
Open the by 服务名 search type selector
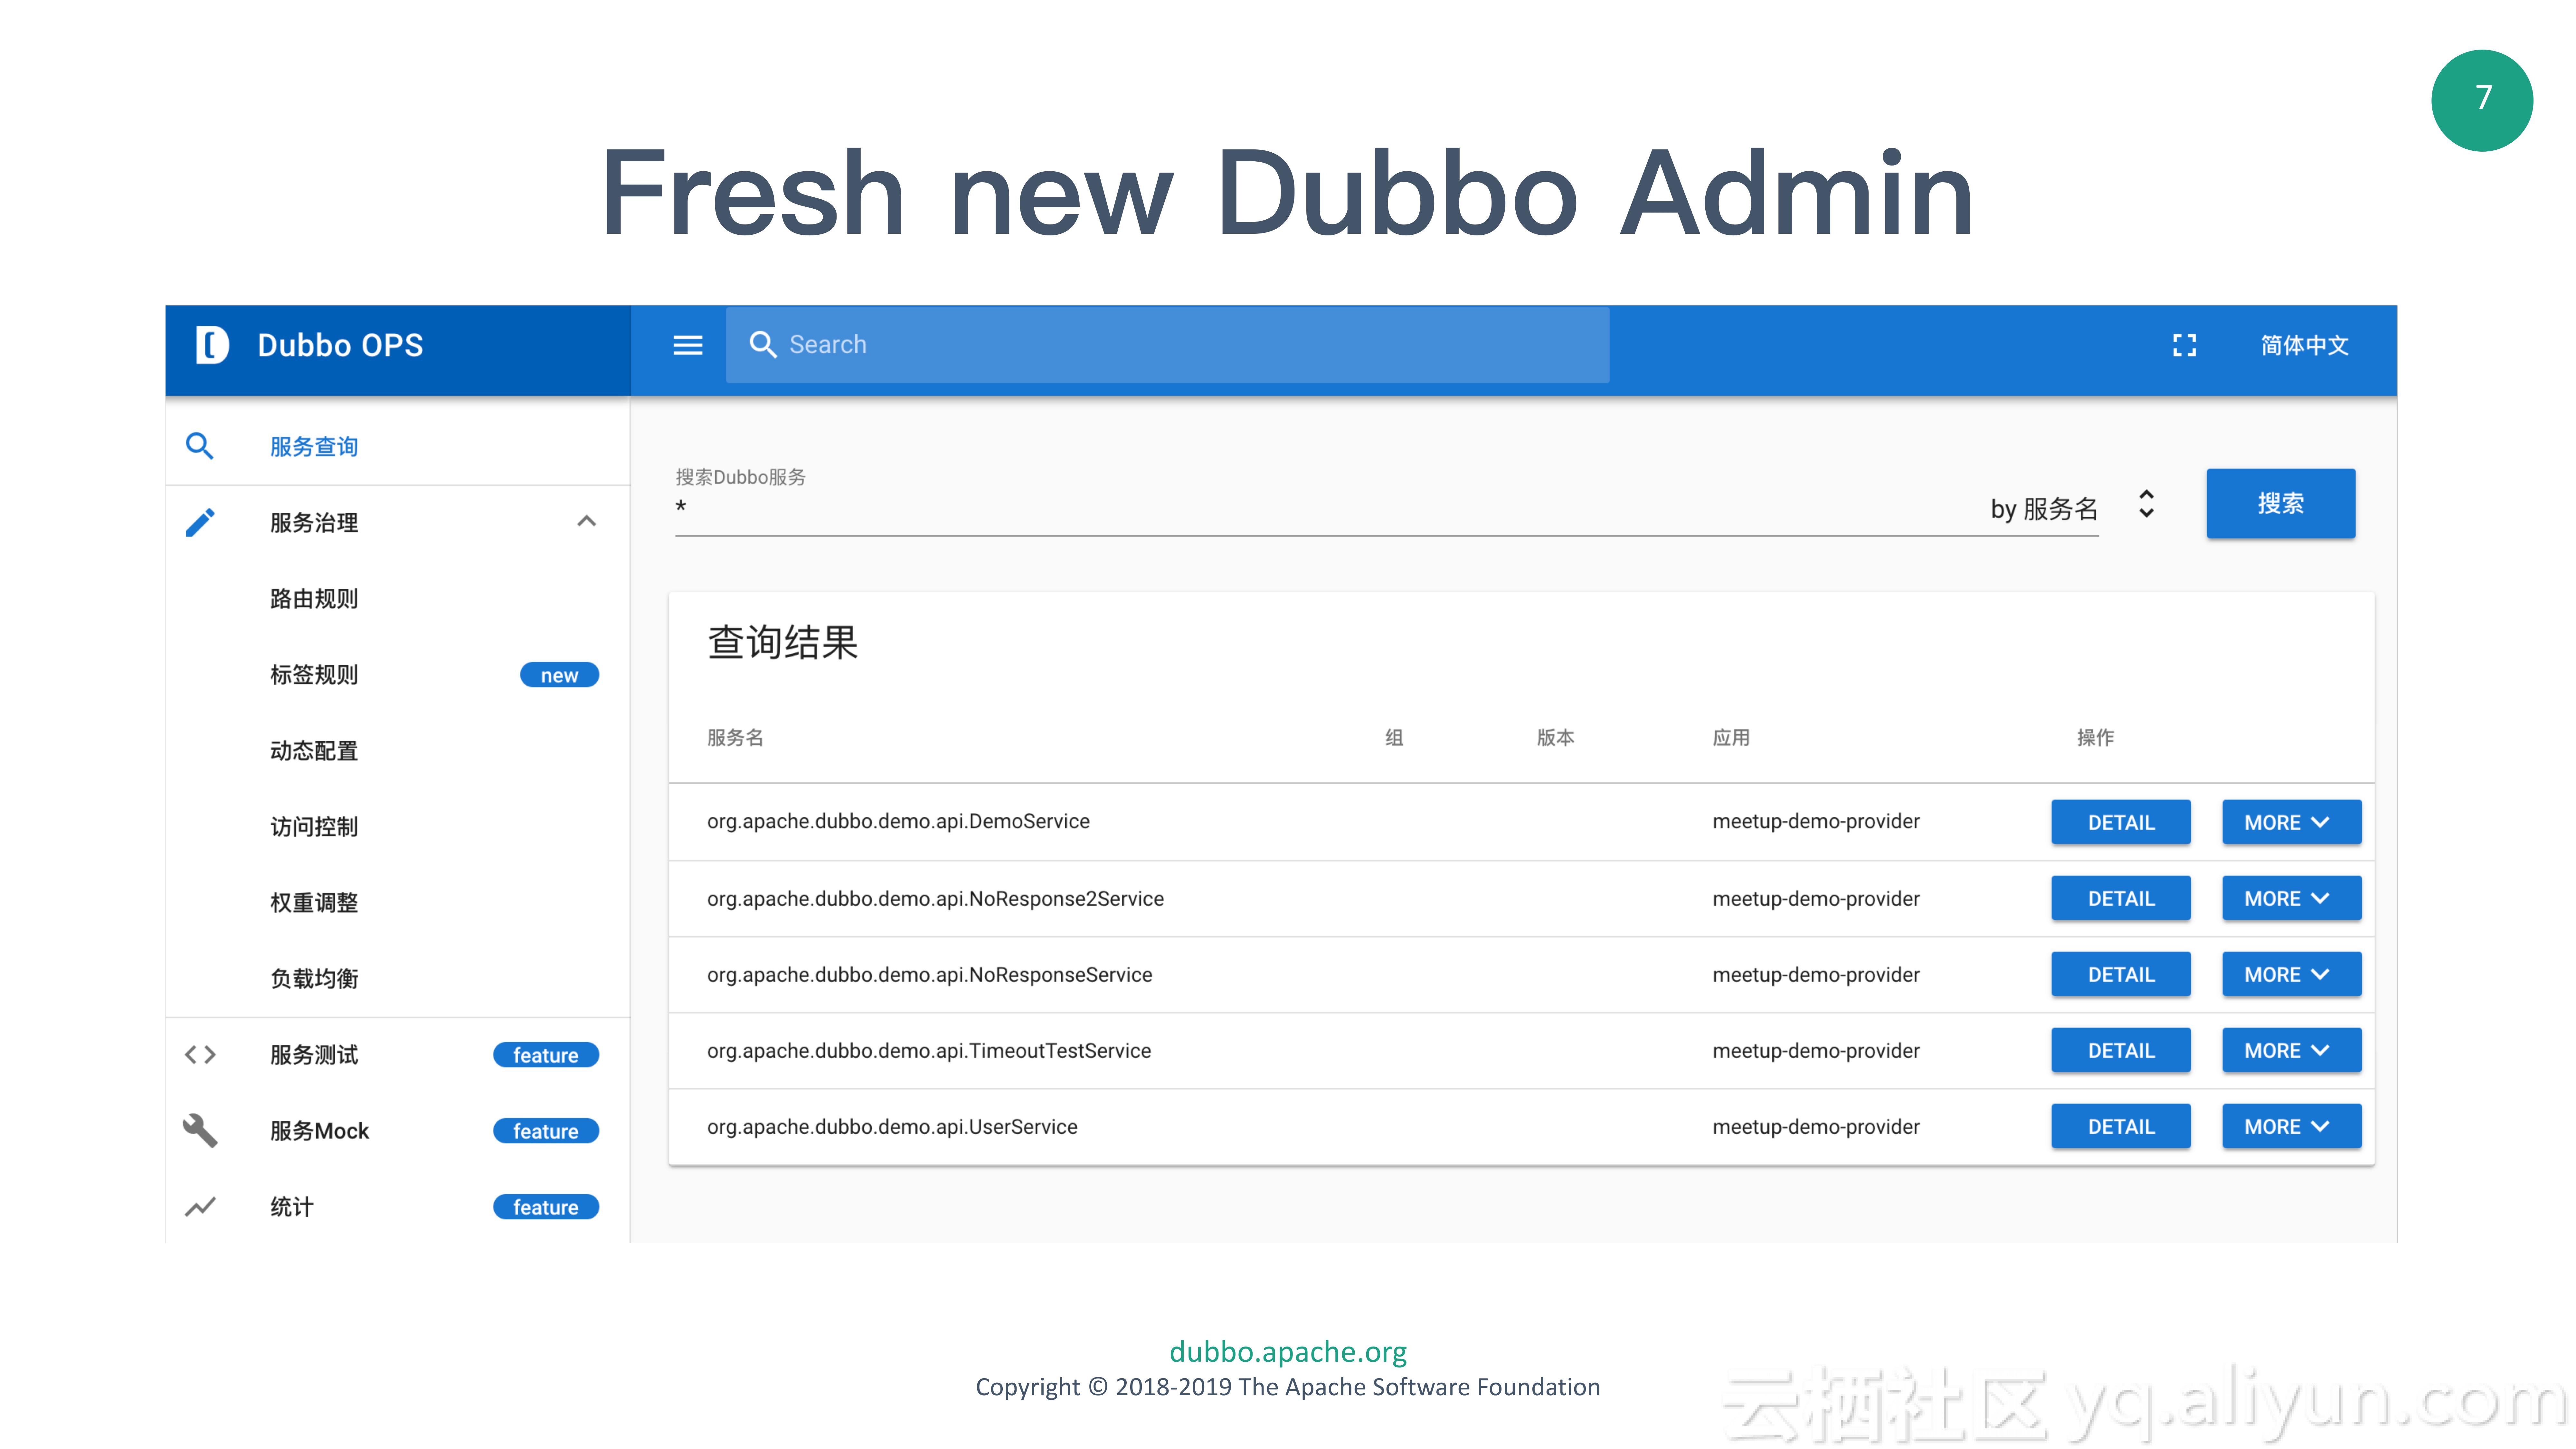(x=2146, y=504)
